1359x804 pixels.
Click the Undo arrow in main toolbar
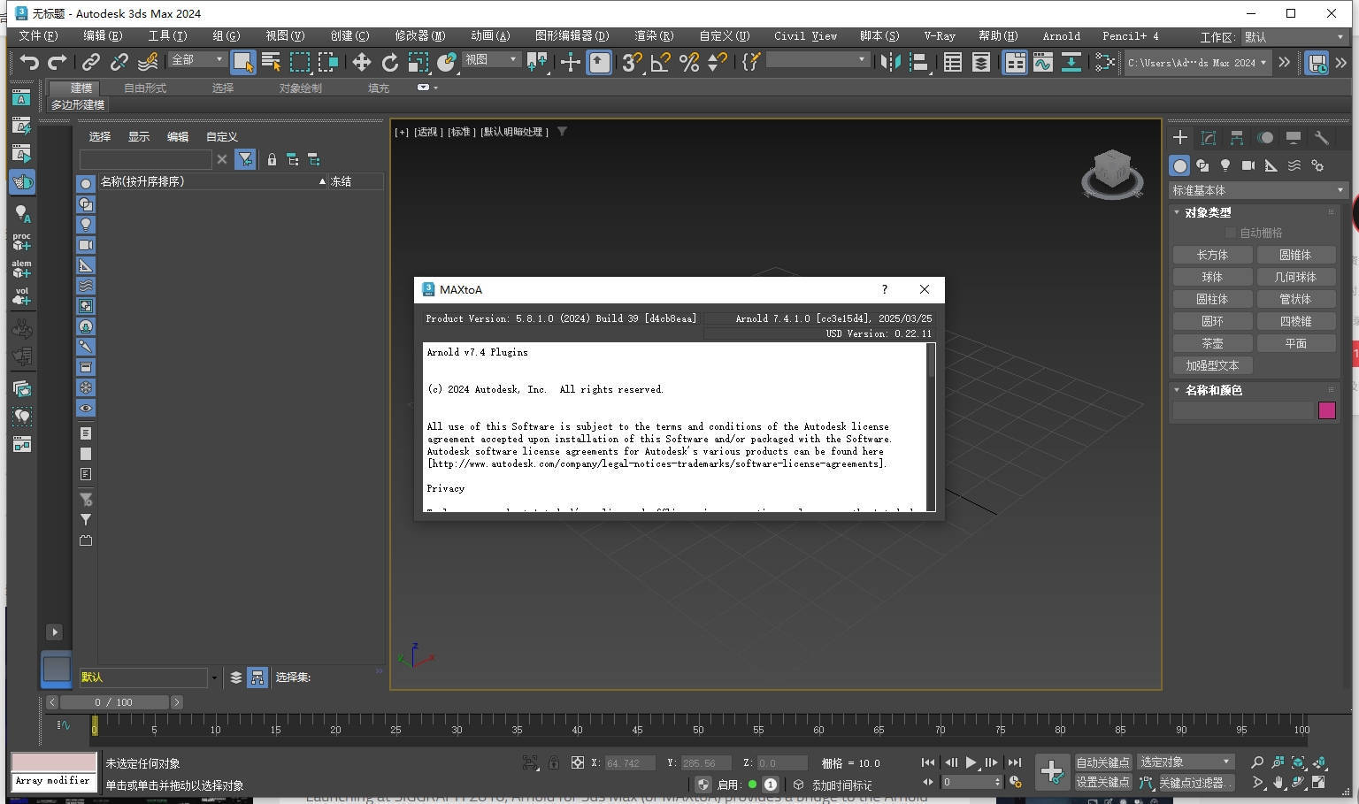(29, 62)
